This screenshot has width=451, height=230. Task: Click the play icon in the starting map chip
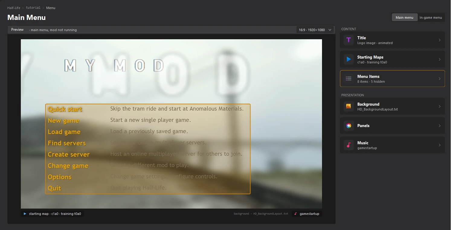(x=25, y=214)
